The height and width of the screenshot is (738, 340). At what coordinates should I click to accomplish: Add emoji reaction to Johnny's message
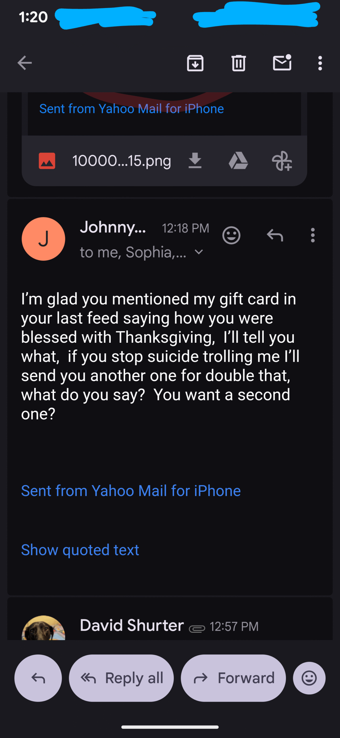click(x=231, y=236)
